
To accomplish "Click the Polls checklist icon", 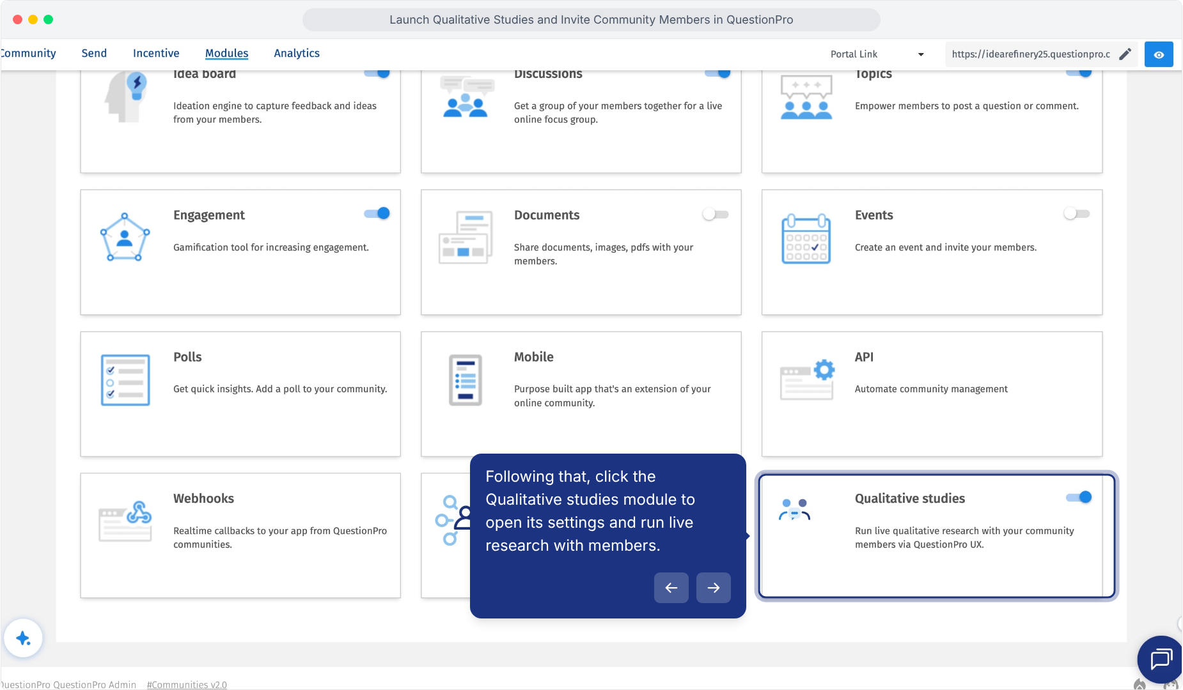I will point(125,380).
